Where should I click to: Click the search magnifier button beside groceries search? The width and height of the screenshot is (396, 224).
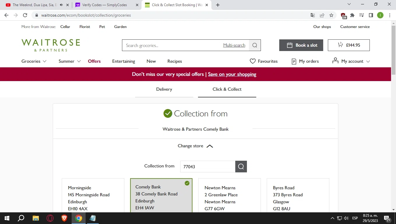point(255,45)
